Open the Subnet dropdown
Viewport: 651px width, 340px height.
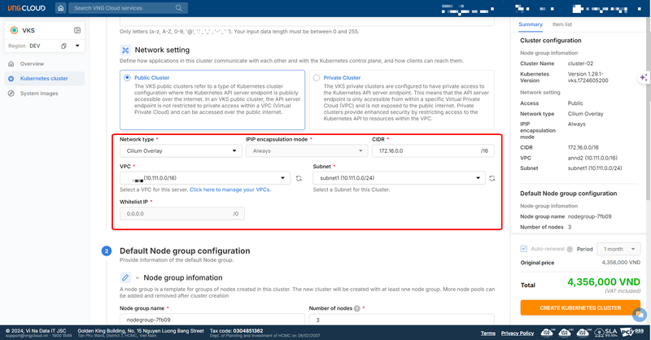click(x=399, y=178)
